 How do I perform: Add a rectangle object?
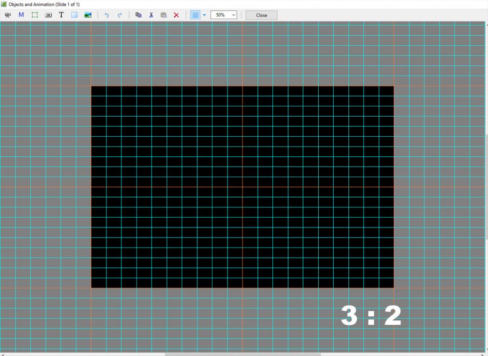coord(74,15)
